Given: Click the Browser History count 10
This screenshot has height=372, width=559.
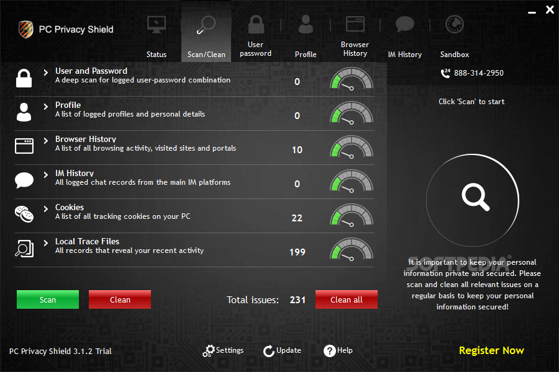Looking at the screenshot, I should (297, 150).
